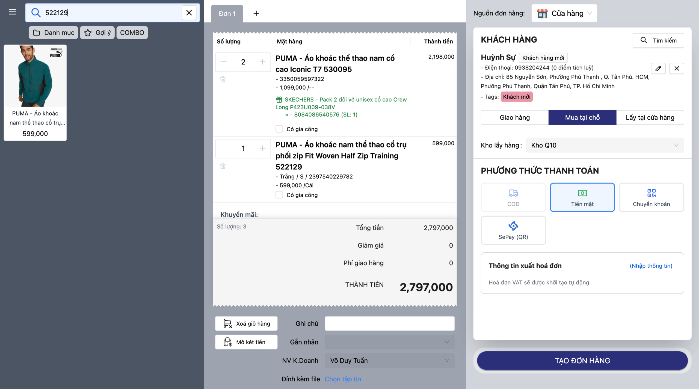Open the Kho lấy hàng warehouse dropdown
This screenshot has width=699, height=389.
click(605, 145)
